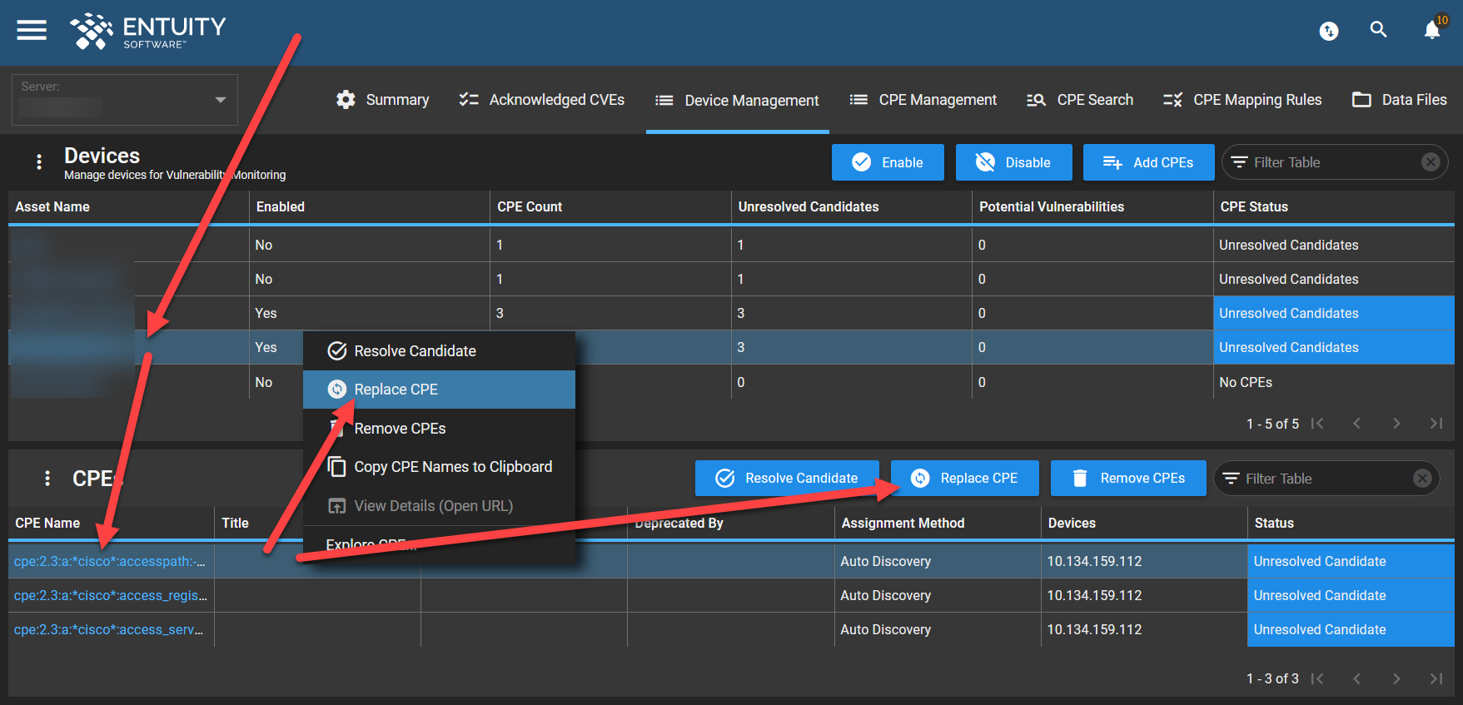Screen dimensions: 1463x705
Task: Go to first page of Devices table
Action: [x=1317, y=424]
